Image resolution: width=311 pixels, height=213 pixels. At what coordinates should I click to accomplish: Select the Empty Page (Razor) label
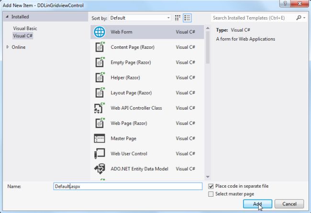131,62
